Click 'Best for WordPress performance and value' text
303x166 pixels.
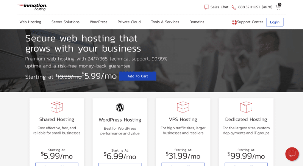pos(120,131)
